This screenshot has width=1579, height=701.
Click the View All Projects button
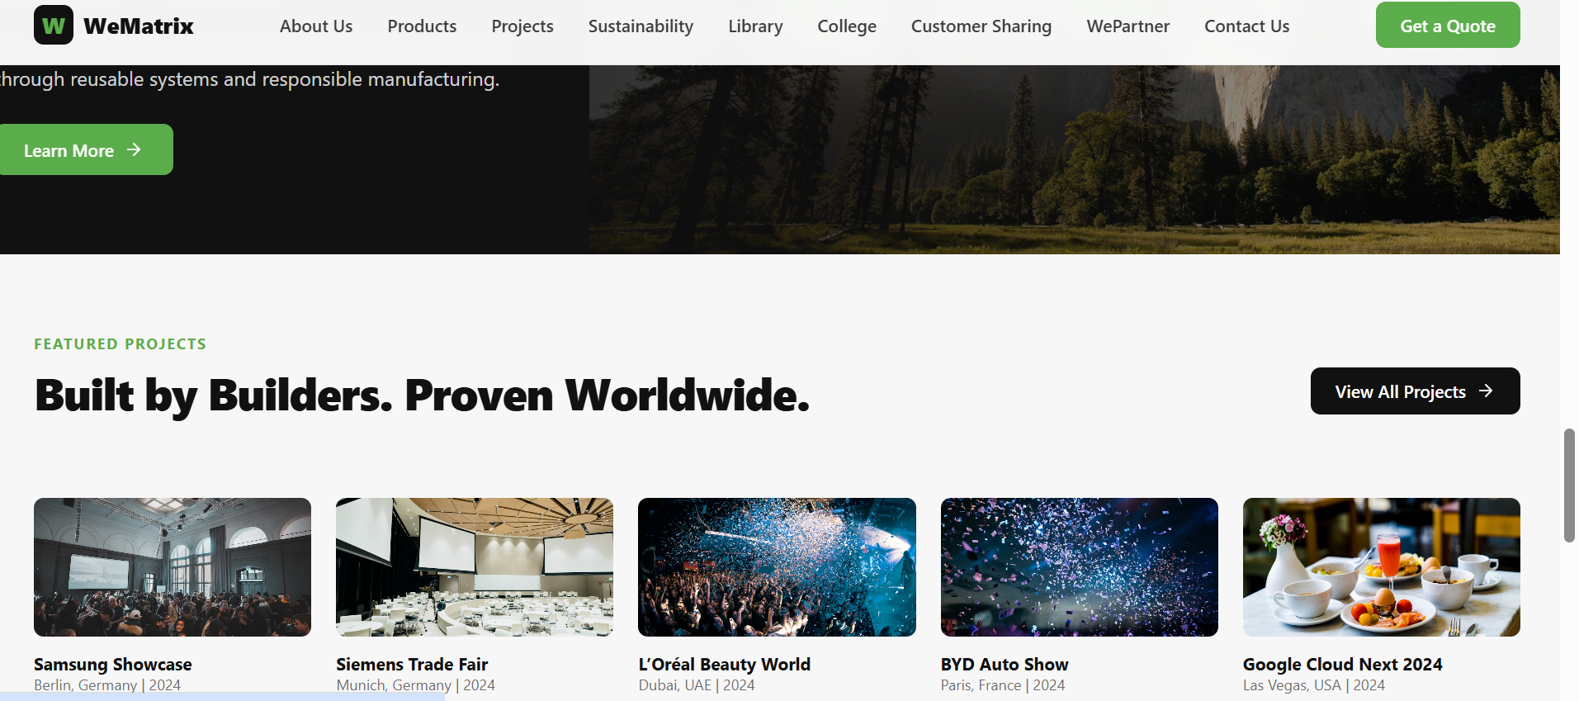[x=1415, y=391]
